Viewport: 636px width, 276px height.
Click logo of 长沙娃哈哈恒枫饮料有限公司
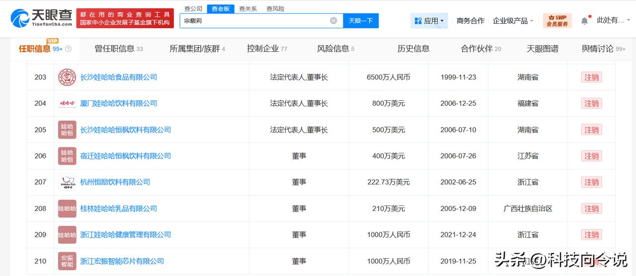(x=67, y=130)
